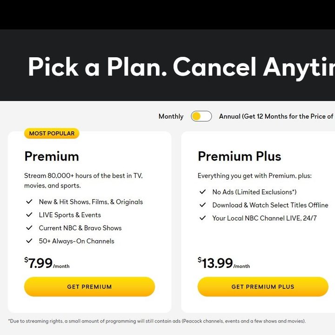
Task: Click the Premium plan title
Action: [52, 156]
